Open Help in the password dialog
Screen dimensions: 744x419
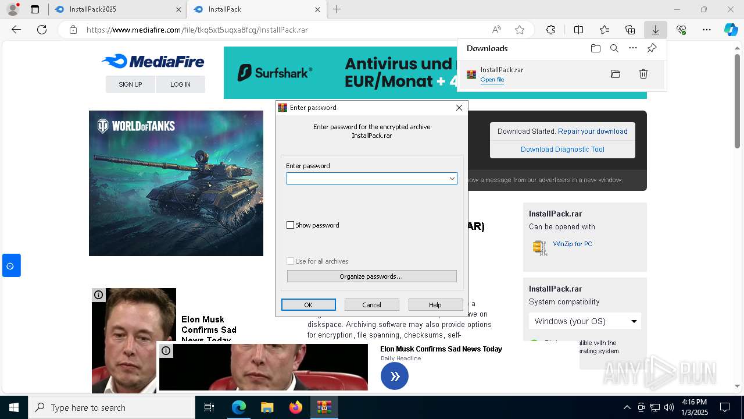coord(435,305)
